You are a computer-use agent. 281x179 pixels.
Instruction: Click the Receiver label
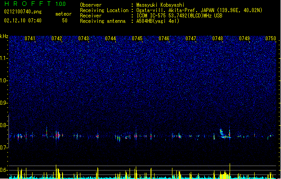(91, 16)
